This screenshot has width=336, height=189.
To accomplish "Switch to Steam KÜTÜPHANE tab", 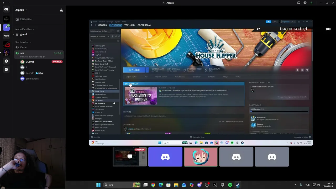I will point(116,25).
